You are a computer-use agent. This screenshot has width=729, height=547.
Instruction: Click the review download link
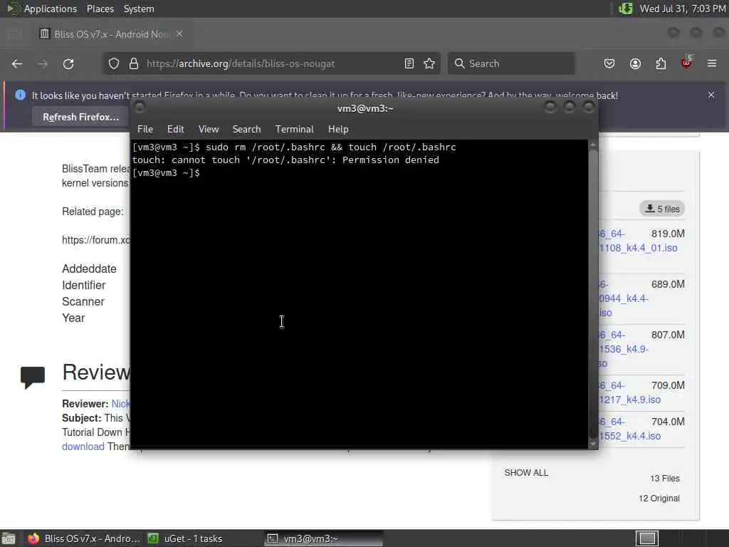click(x=83, y=447)
